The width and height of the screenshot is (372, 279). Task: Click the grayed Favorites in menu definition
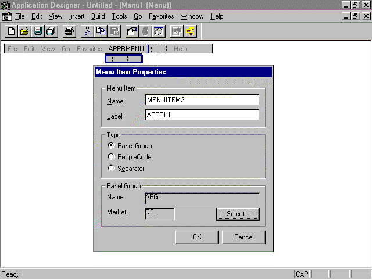pyautogui.click(x=89, y=49)
